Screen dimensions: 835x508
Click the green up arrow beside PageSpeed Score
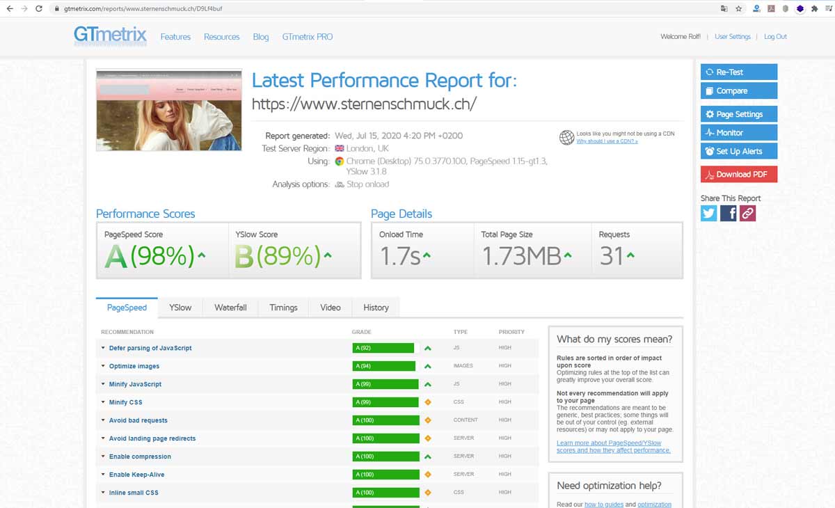(202, 255)
